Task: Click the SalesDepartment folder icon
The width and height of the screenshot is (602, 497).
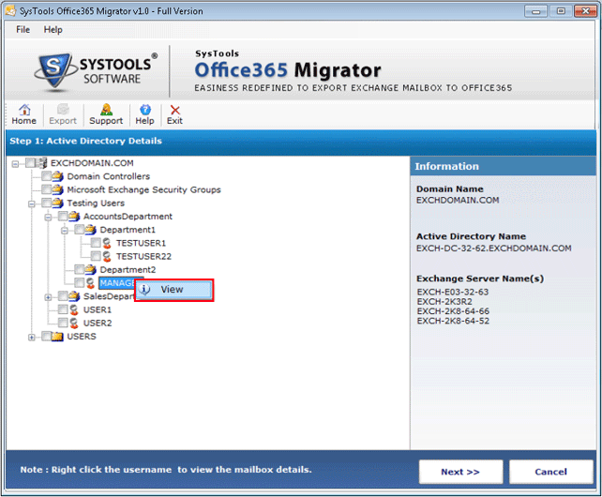Action: (74, 296)
